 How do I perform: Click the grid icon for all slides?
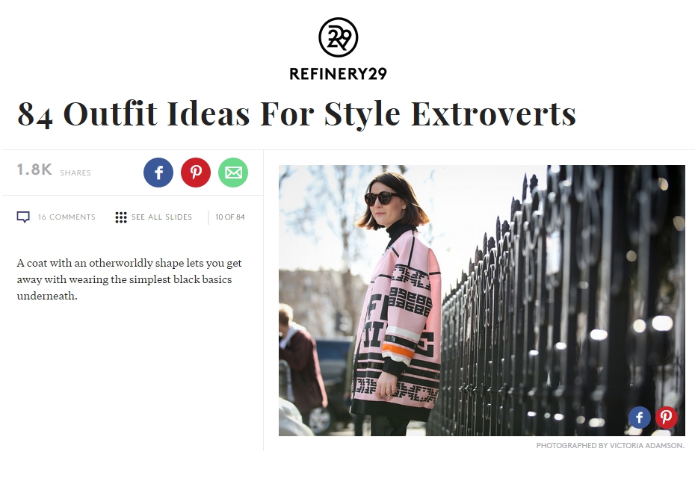[x=120, y=217]
